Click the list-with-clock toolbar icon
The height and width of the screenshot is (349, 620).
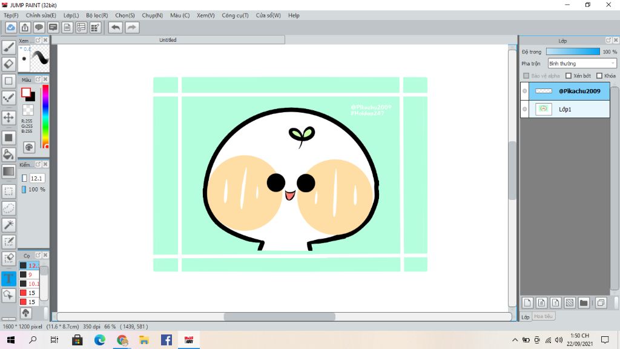pyautogui.click(x=81, y=27)
